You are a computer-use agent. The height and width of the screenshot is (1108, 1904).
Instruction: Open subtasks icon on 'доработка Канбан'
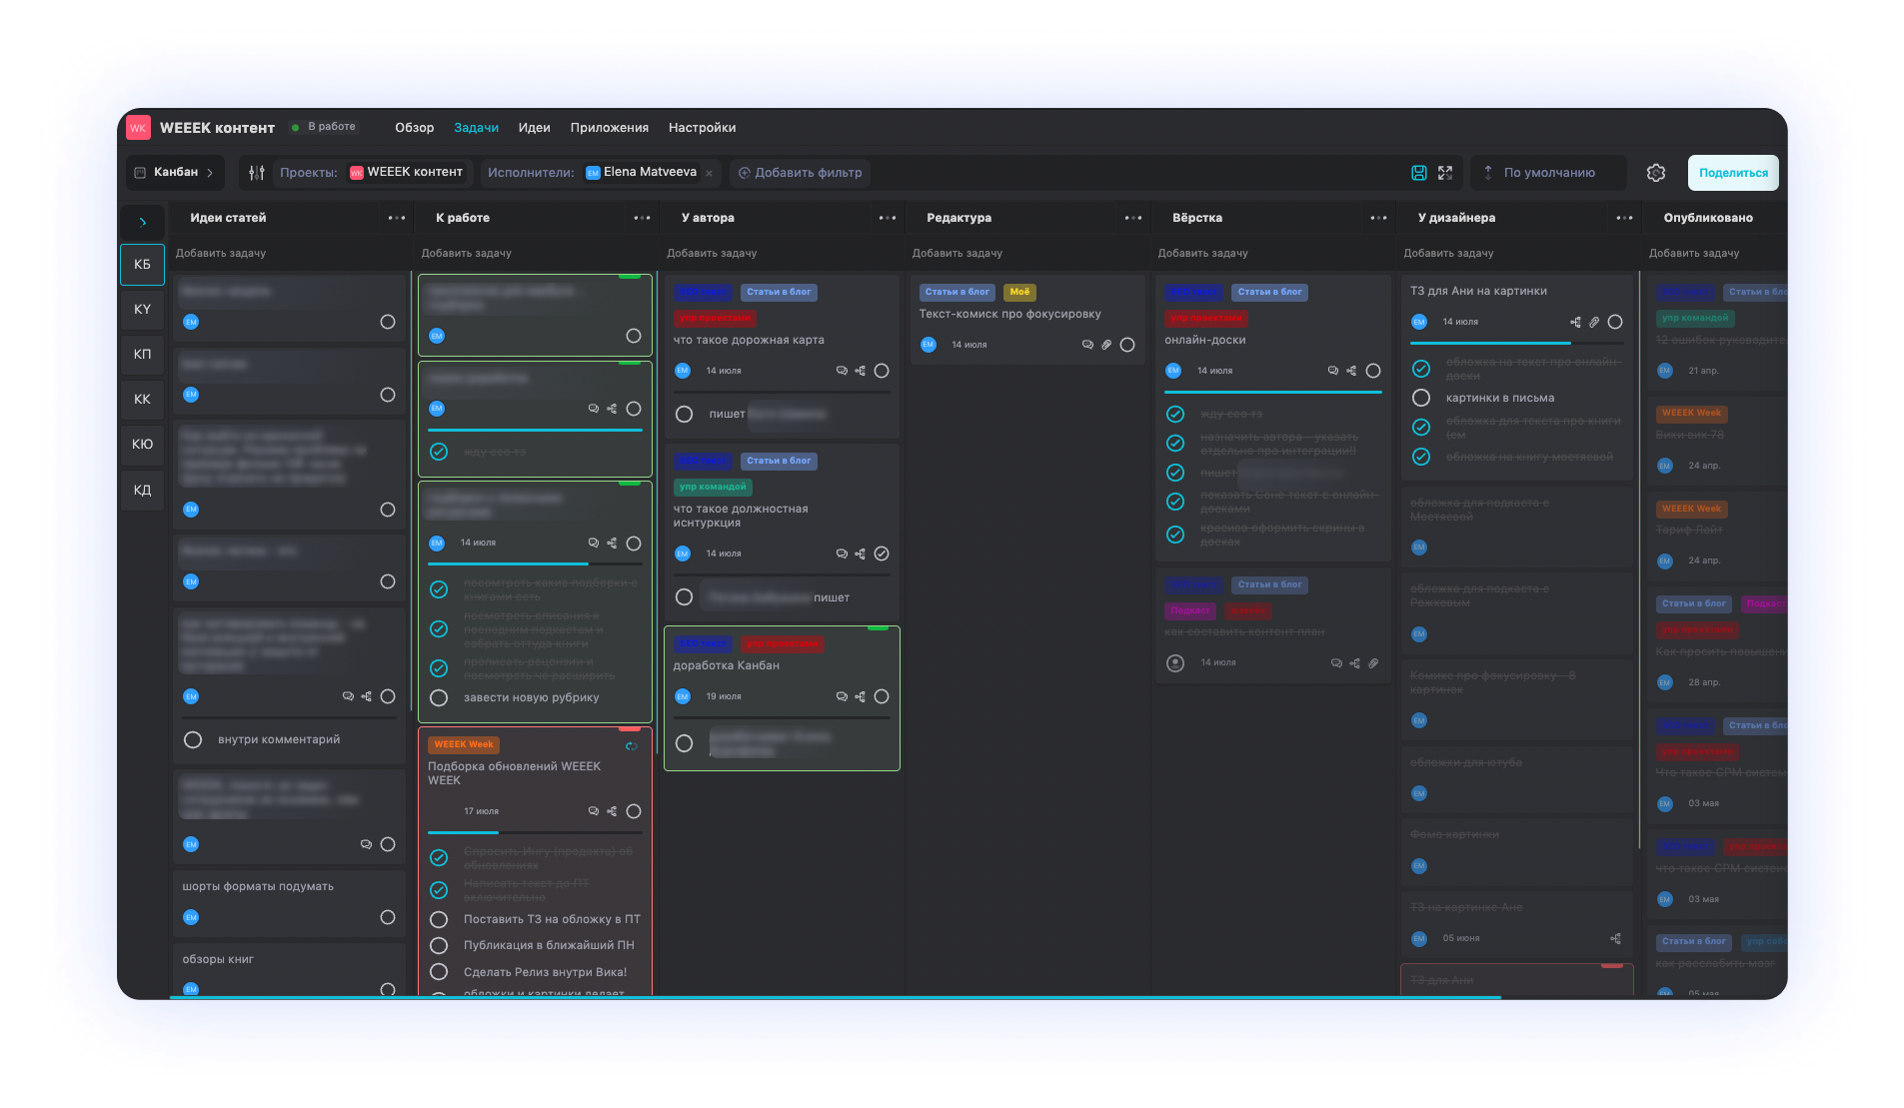pyautogui.click(x=861, y=696)
